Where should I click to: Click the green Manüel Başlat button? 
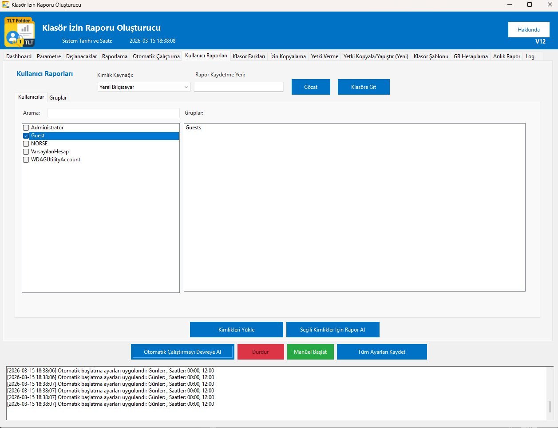click(x=310, y=352)
